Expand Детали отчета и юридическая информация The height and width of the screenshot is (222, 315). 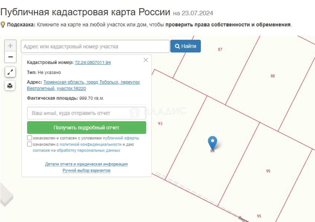(86, 164)
